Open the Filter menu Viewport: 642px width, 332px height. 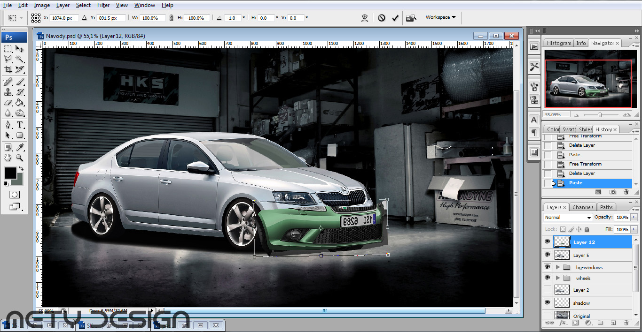point(103,5)
